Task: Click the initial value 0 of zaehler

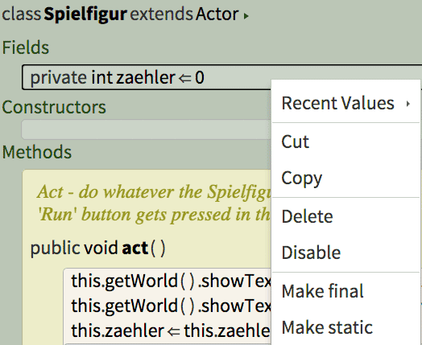Action: [x=200, y=78]
